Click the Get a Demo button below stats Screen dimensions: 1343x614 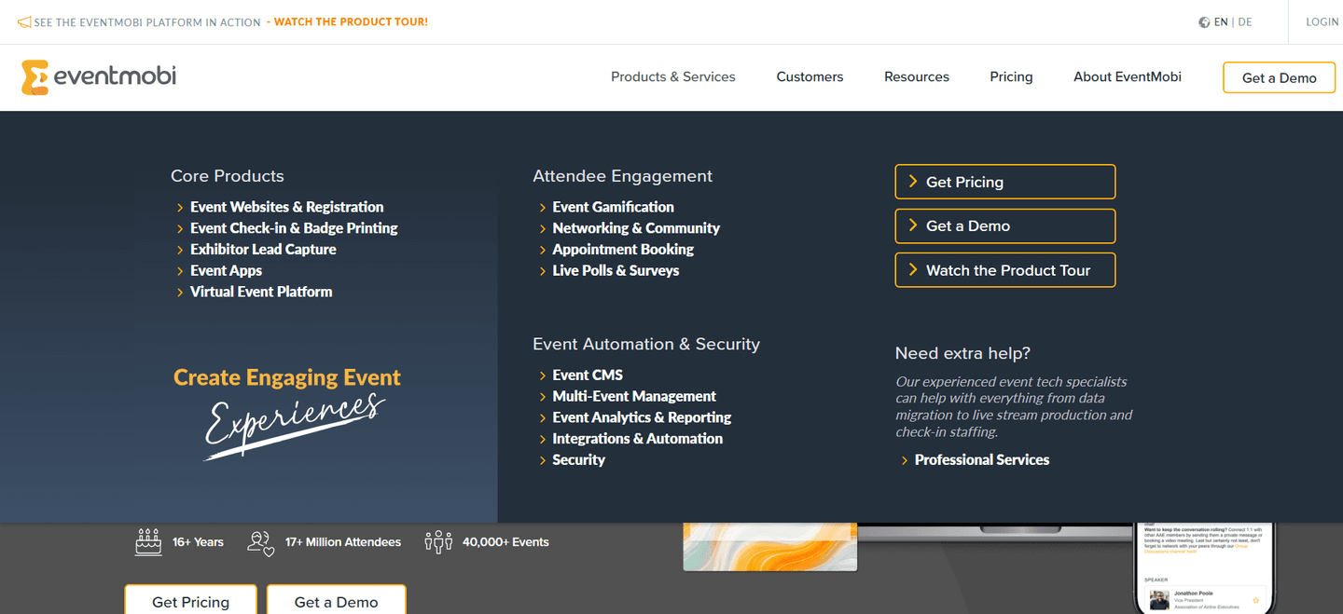point(336,601)
